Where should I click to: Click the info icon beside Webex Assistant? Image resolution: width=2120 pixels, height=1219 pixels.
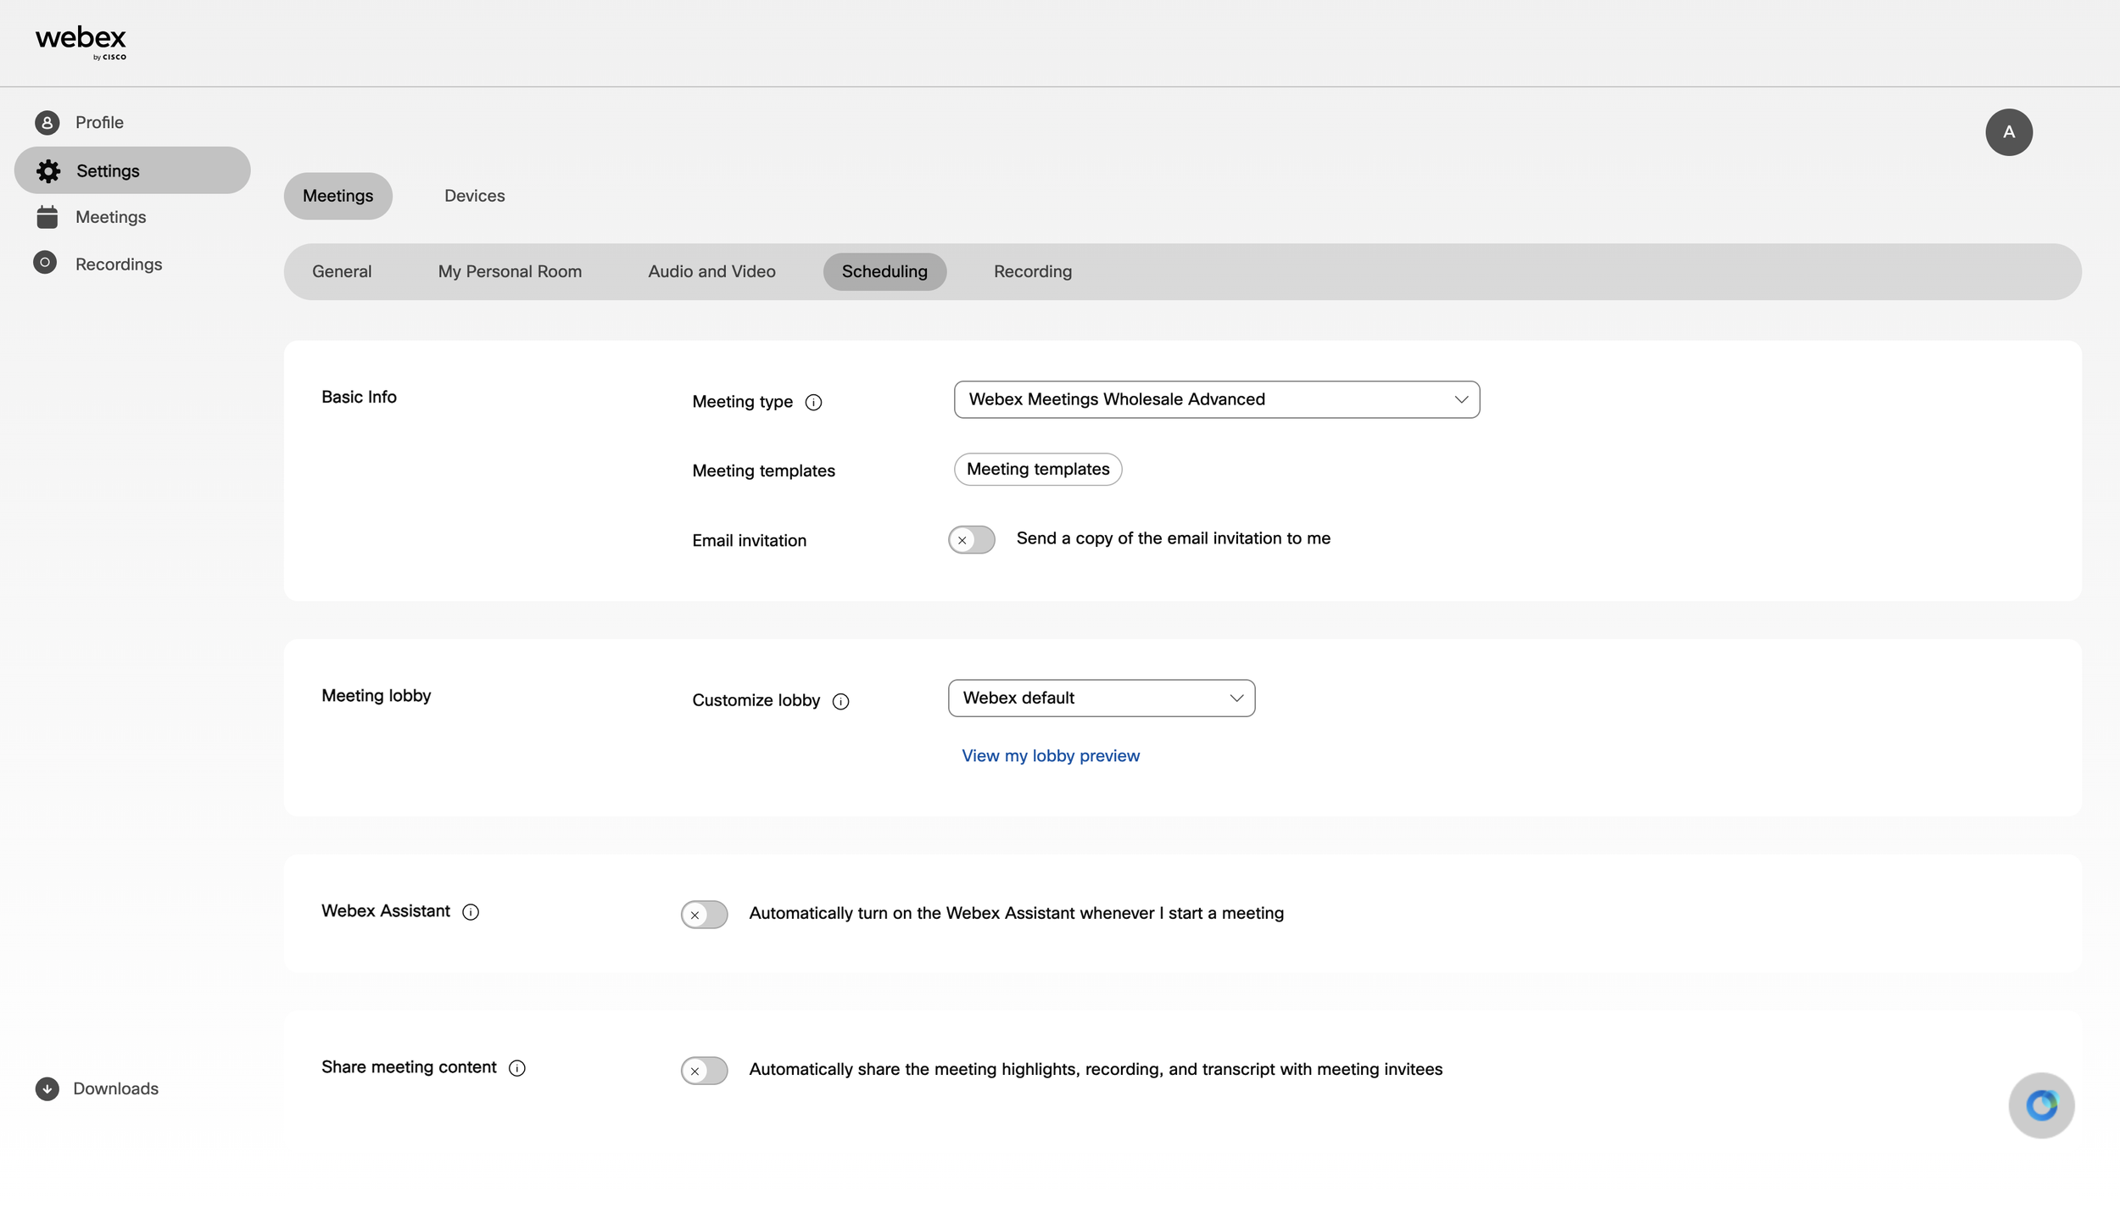[471, 912]
